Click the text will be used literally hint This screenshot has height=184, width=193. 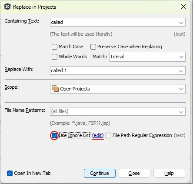(x=81, y=34)
